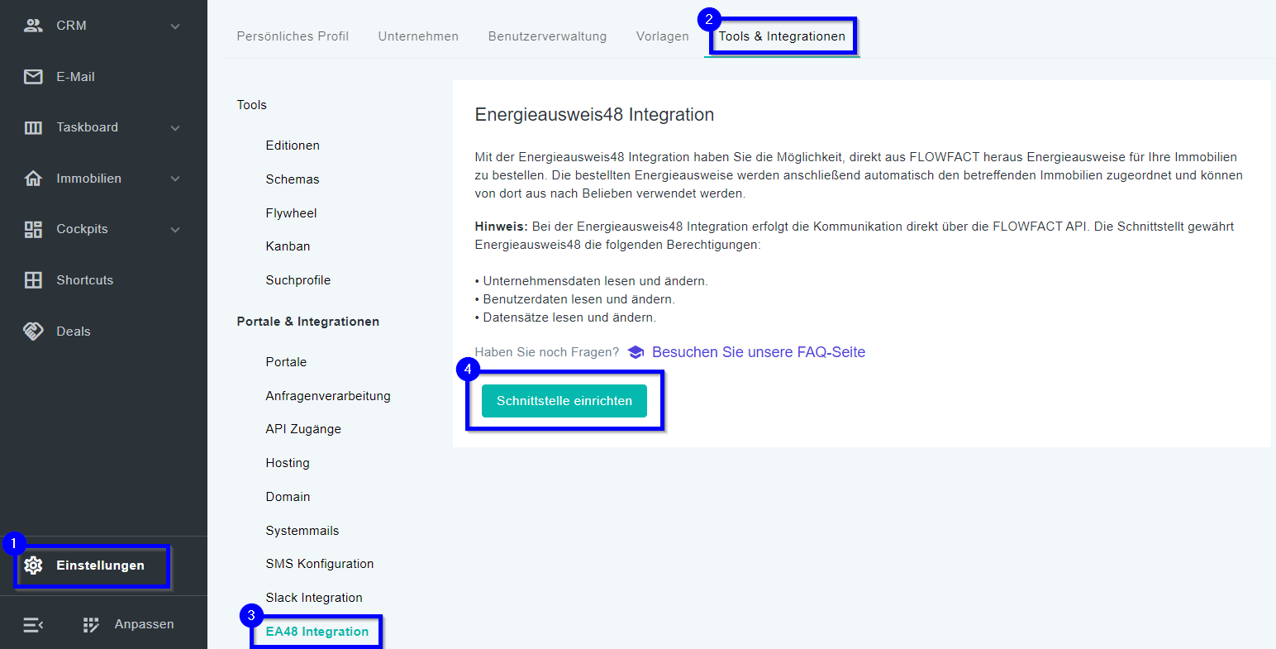Click the Benutzerdaten lesen und ändern bullet

(575, 299)
